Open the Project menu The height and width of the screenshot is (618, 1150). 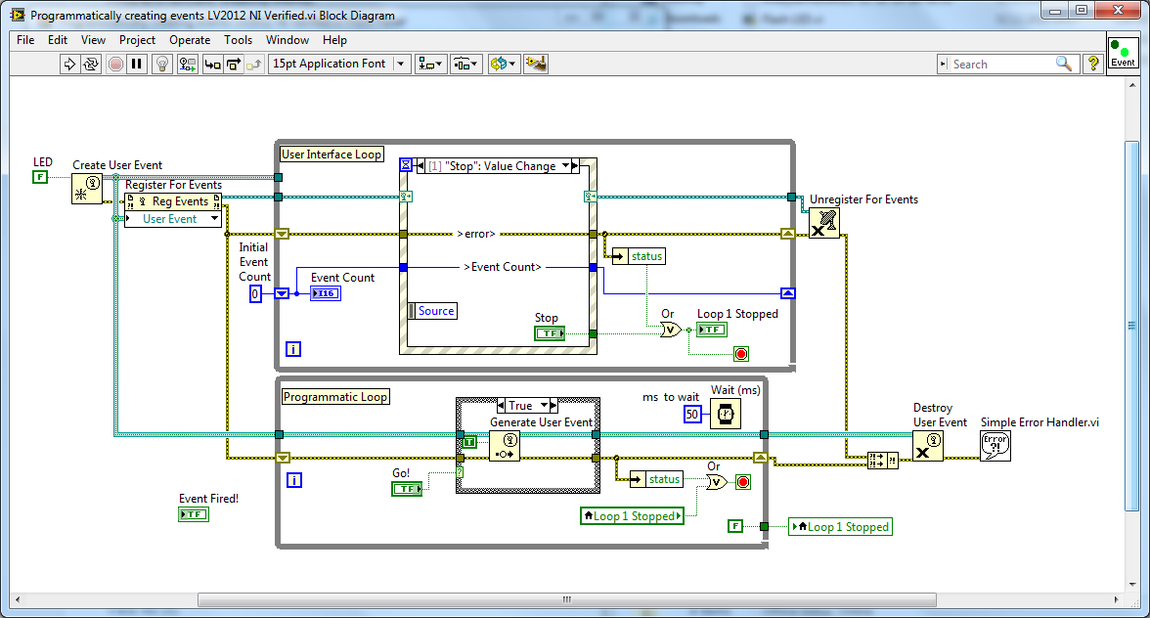coord(137,40)
